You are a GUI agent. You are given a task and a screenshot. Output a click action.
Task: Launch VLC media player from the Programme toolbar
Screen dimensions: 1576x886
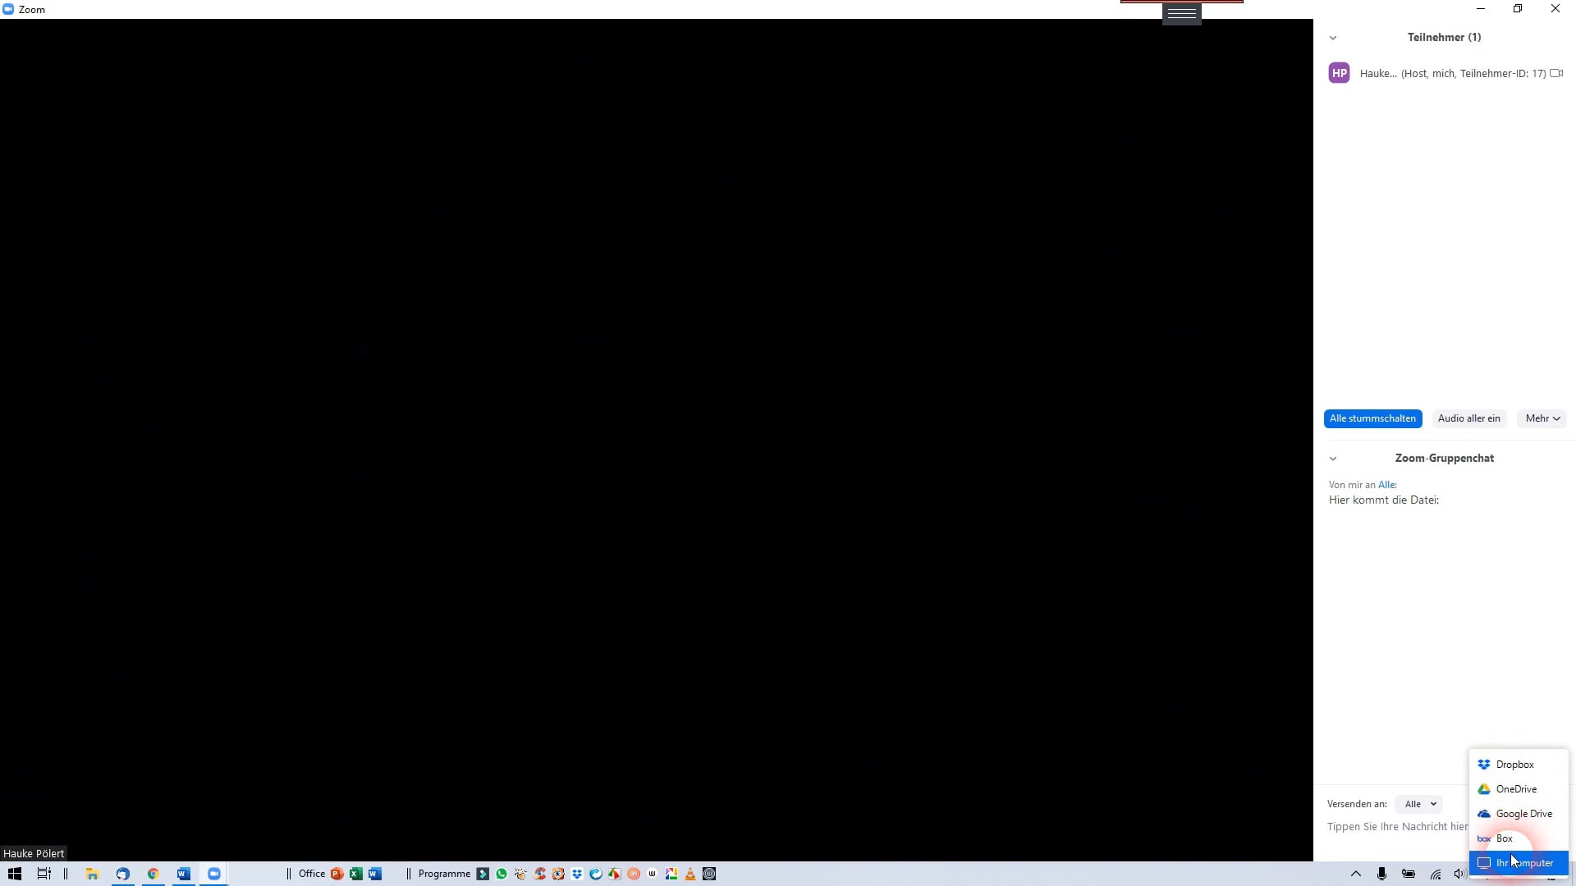[x=690, y=874]
